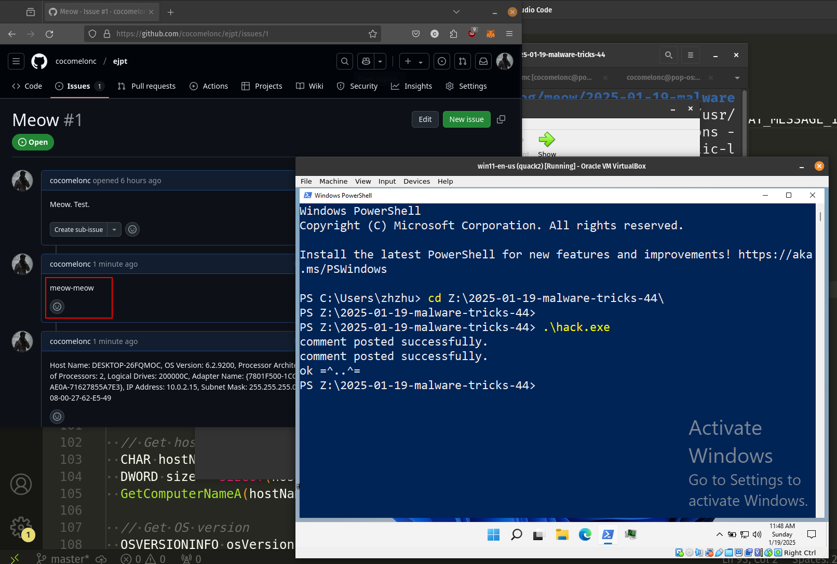
Task: Open VirtualBox Devices menu
Action: click(x=416, y=181)
